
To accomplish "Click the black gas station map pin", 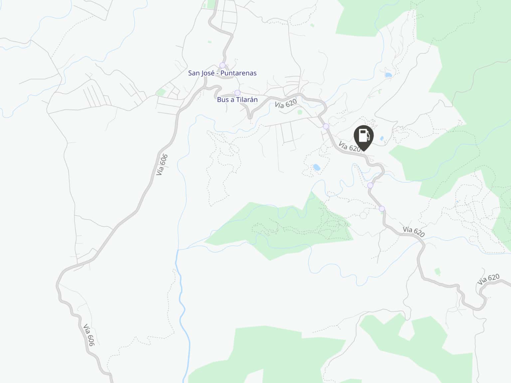I will coord(364,138).
